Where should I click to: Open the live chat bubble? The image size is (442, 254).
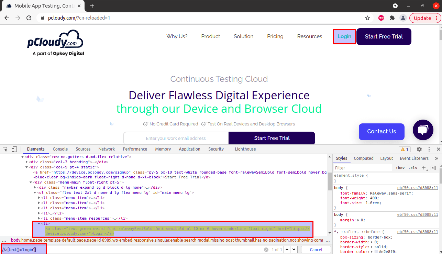pyautogui.click(x=423, y=130)
